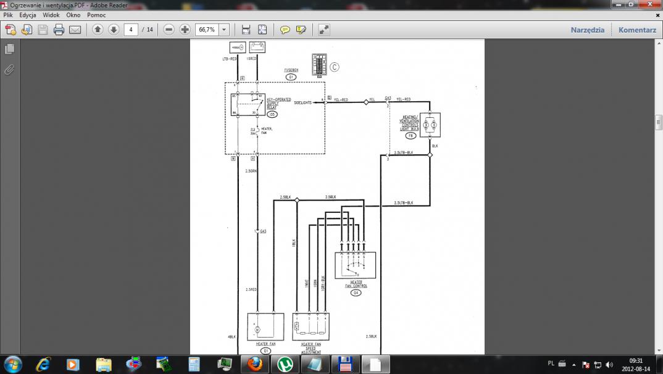Click the page number input field

pyautogui.click(x=131, y=30)
